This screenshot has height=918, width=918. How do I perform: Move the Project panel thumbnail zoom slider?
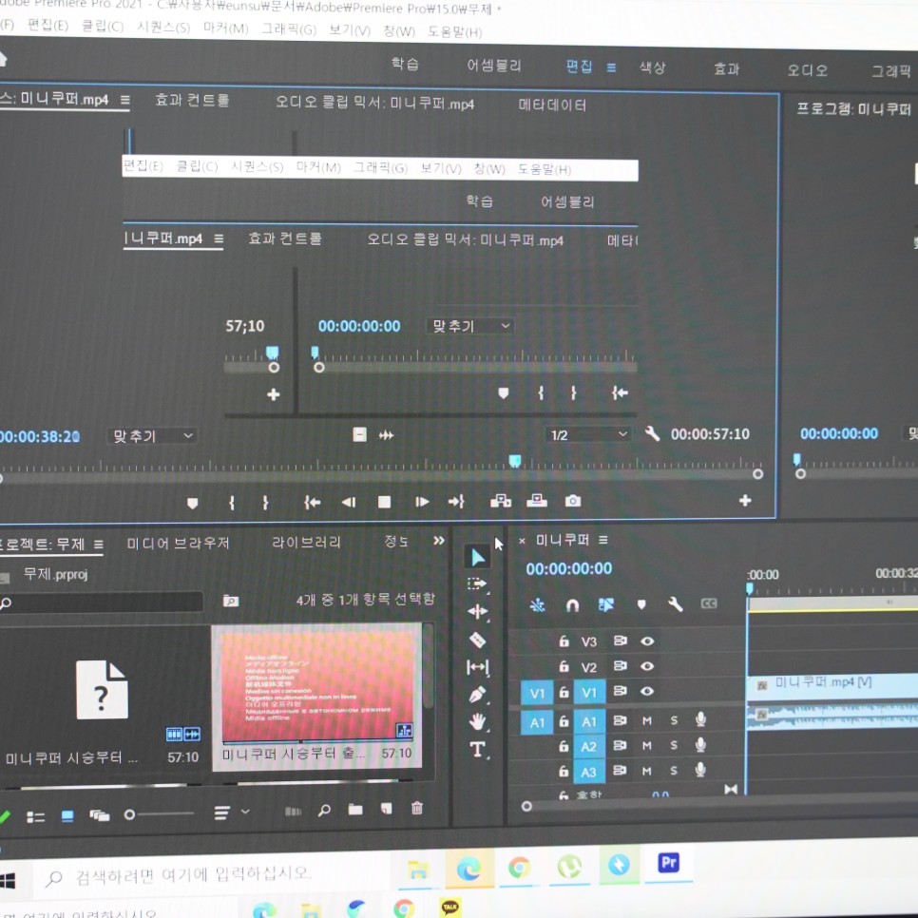(130, 814)
